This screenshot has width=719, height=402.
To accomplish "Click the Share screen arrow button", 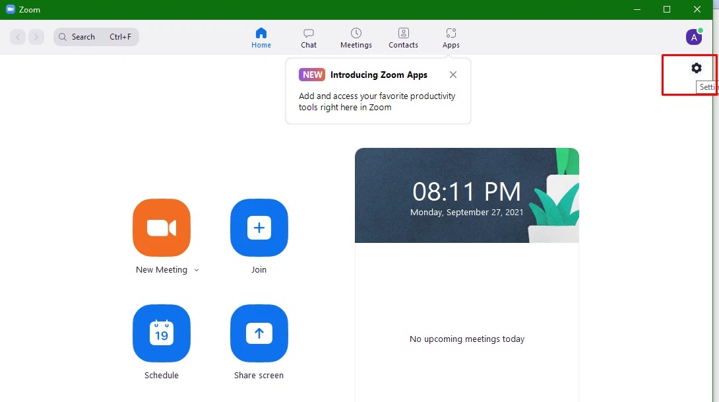I will tap(259, 333).
